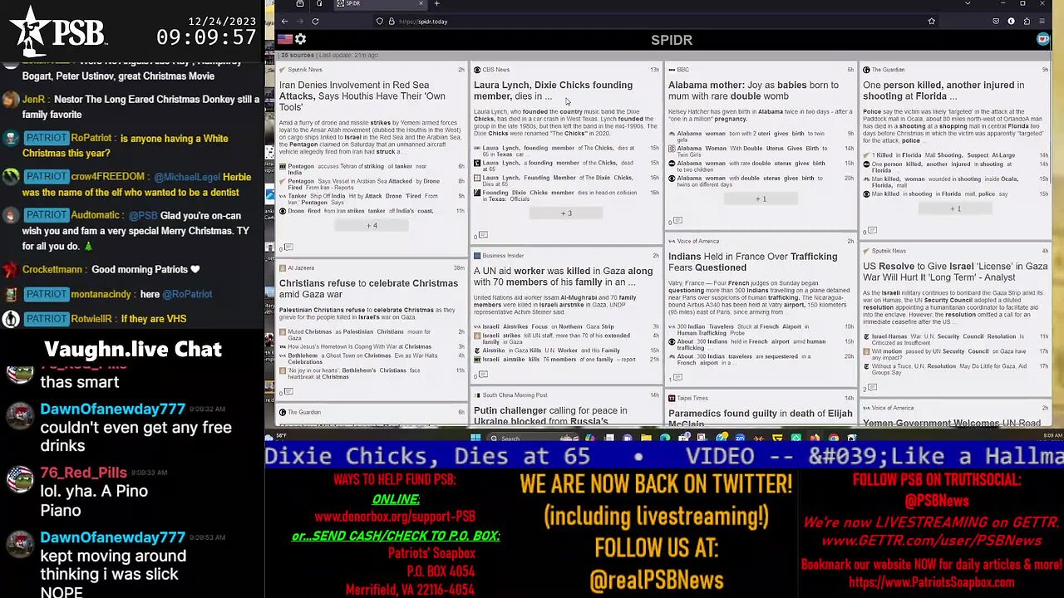Open headline Alabama mother: Joy as babies born
Viewport: 1064px width, 598px height.
(753, 91)
